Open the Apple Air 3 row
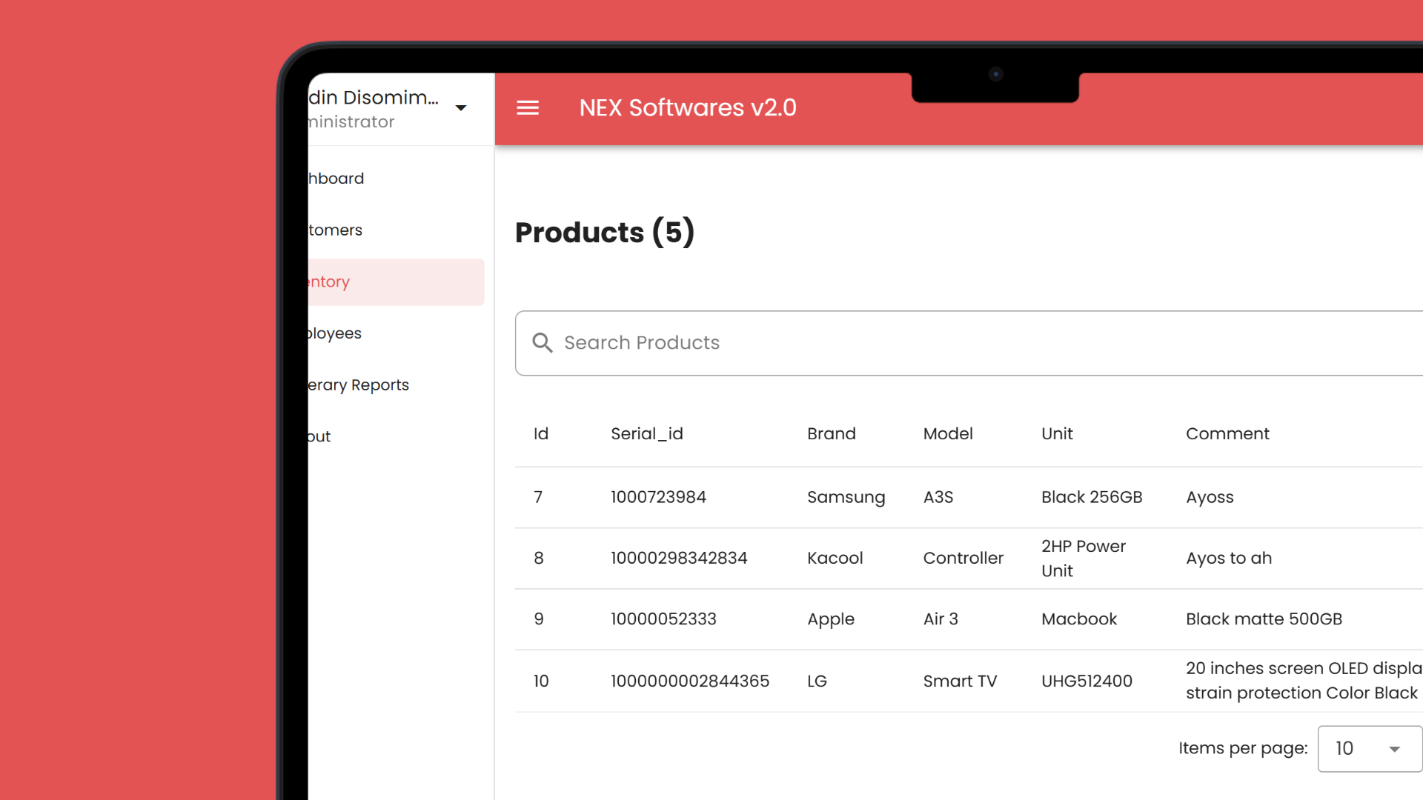This screenshot has height=800, width=1423. pos(830,619)
